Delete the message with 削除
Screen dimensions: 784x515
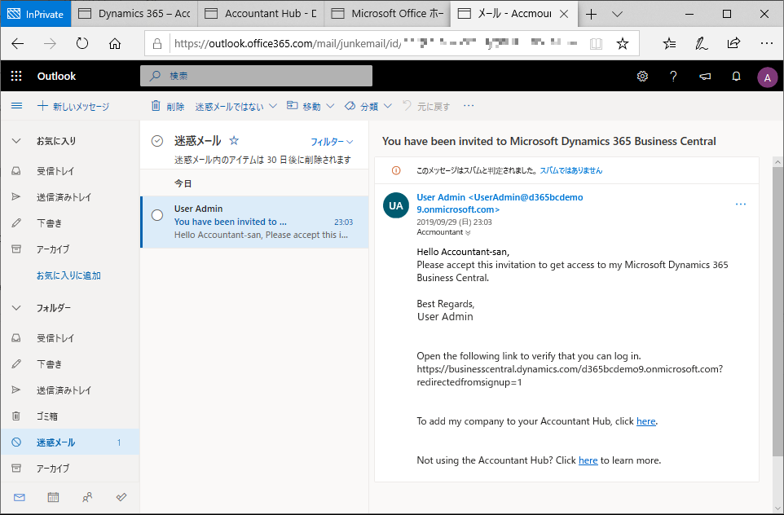tap(168, 106)
